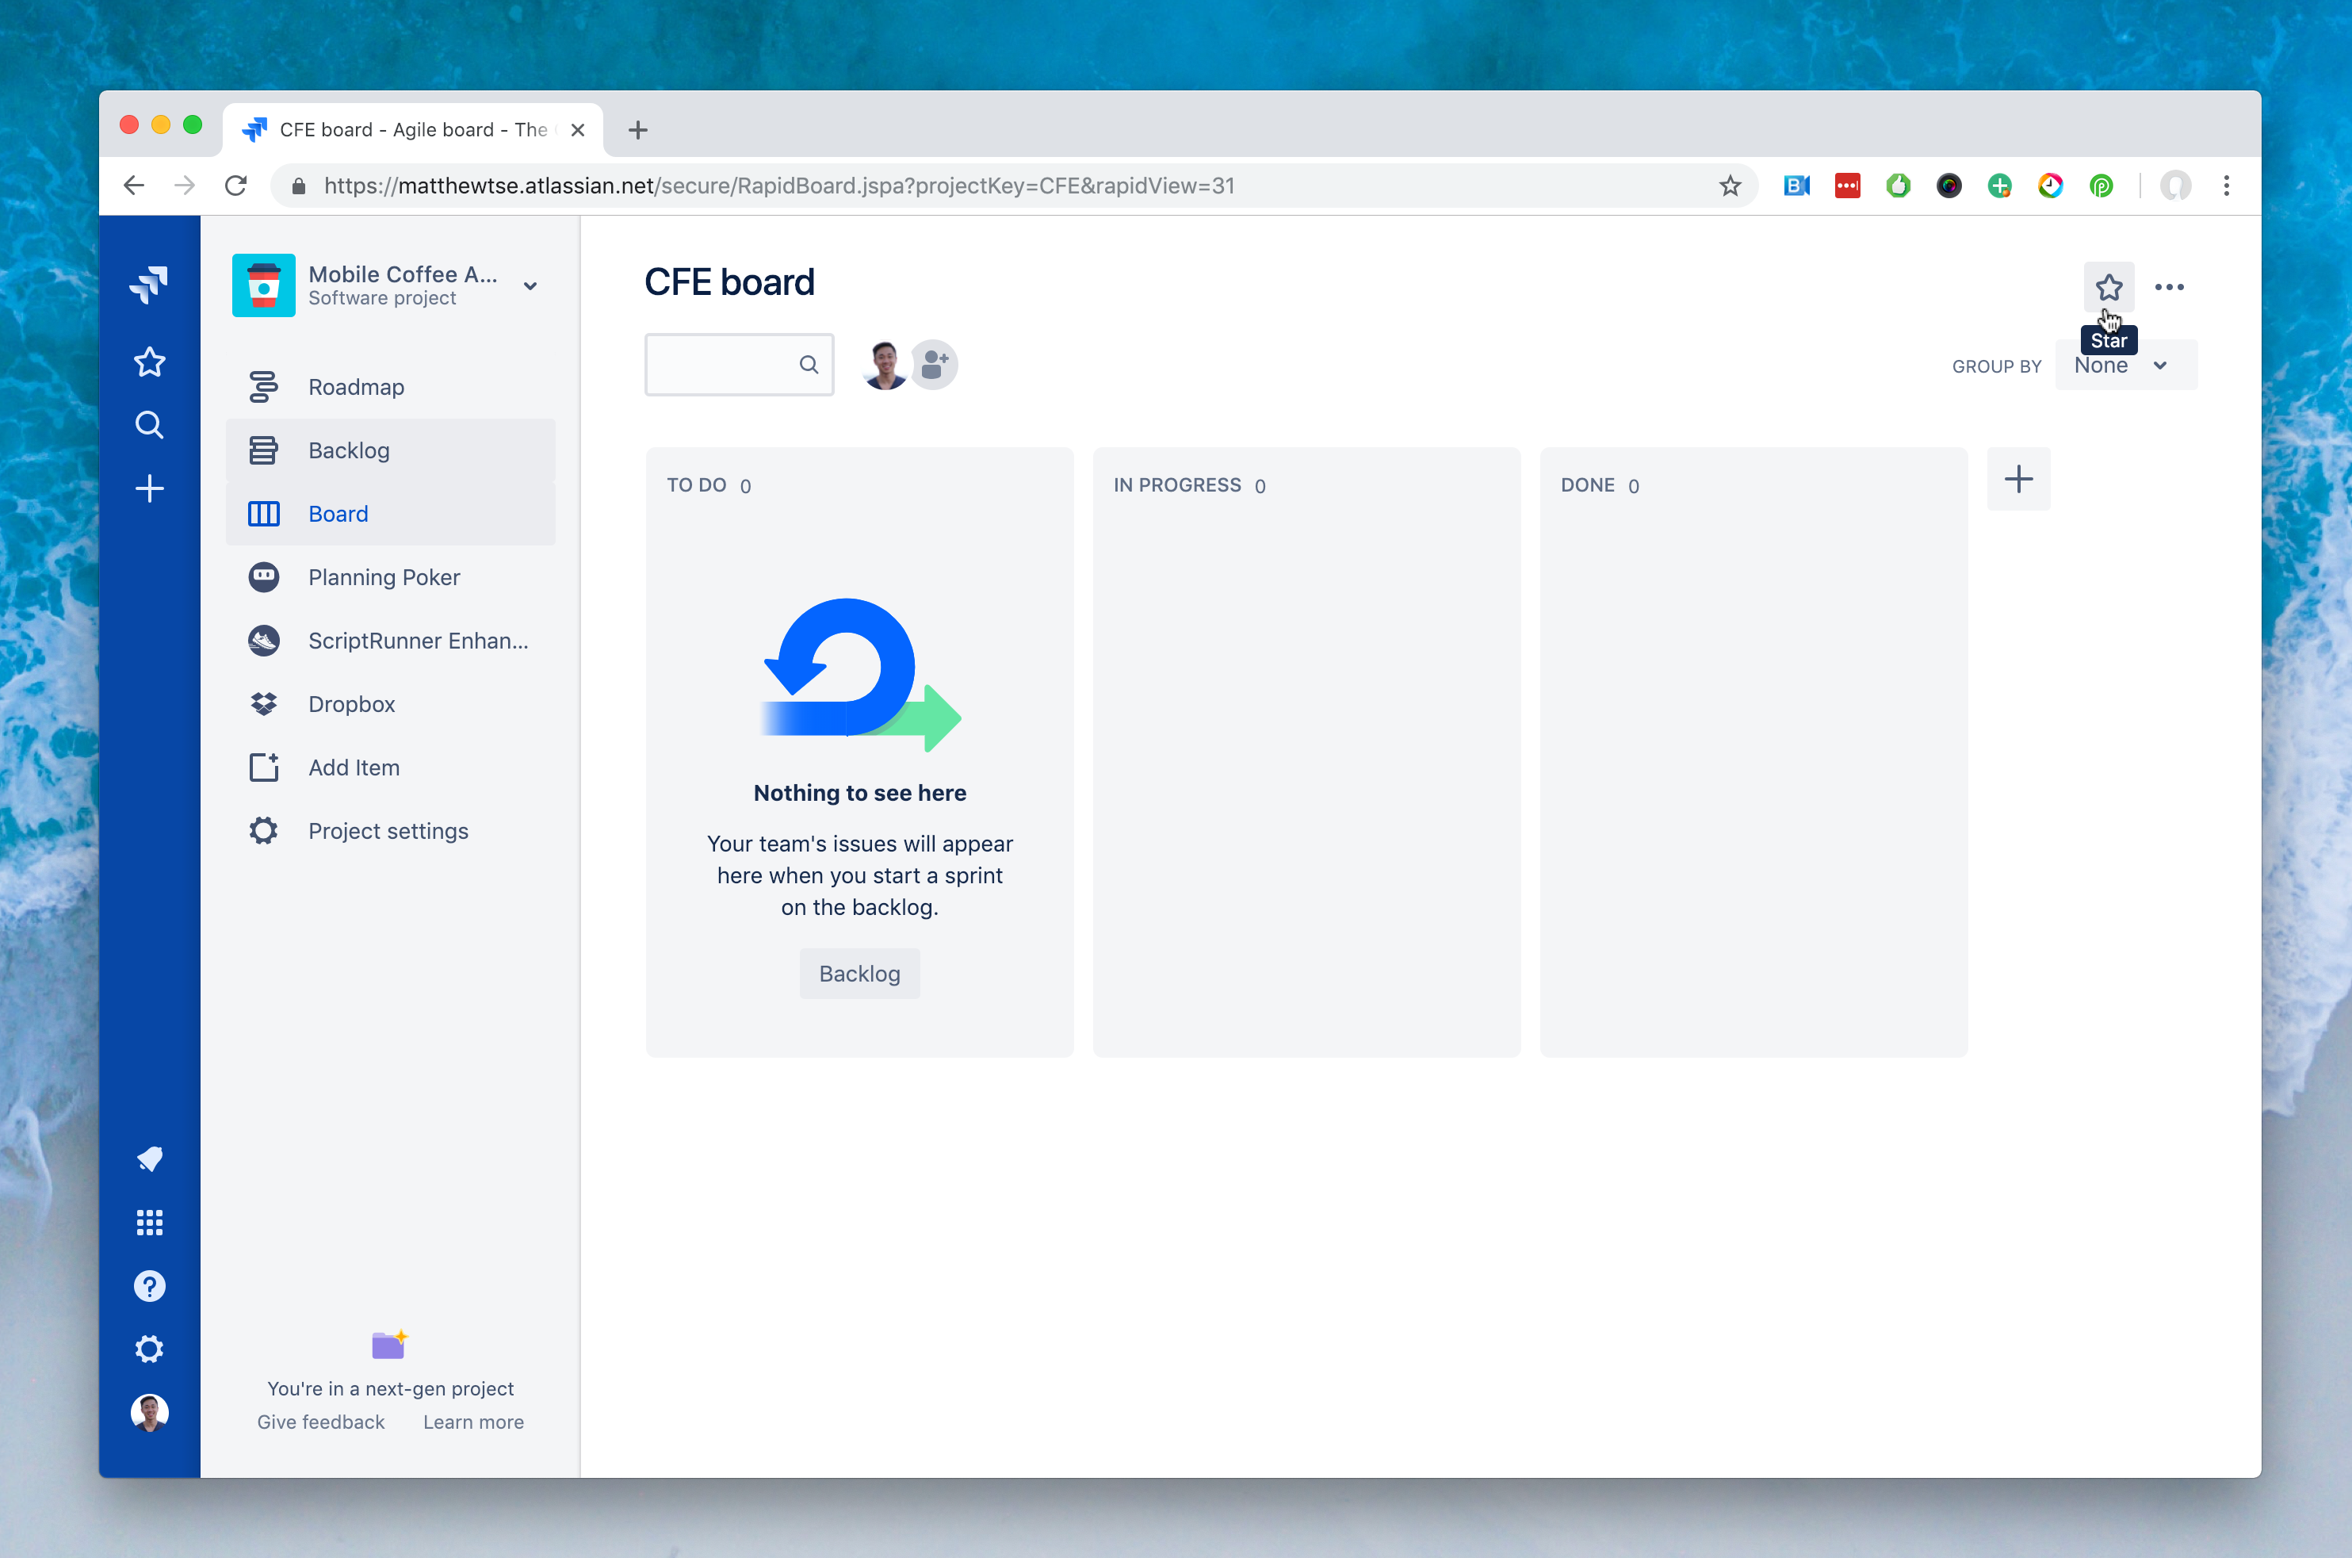Open the notifications feedback icon

click(149, 1158)
